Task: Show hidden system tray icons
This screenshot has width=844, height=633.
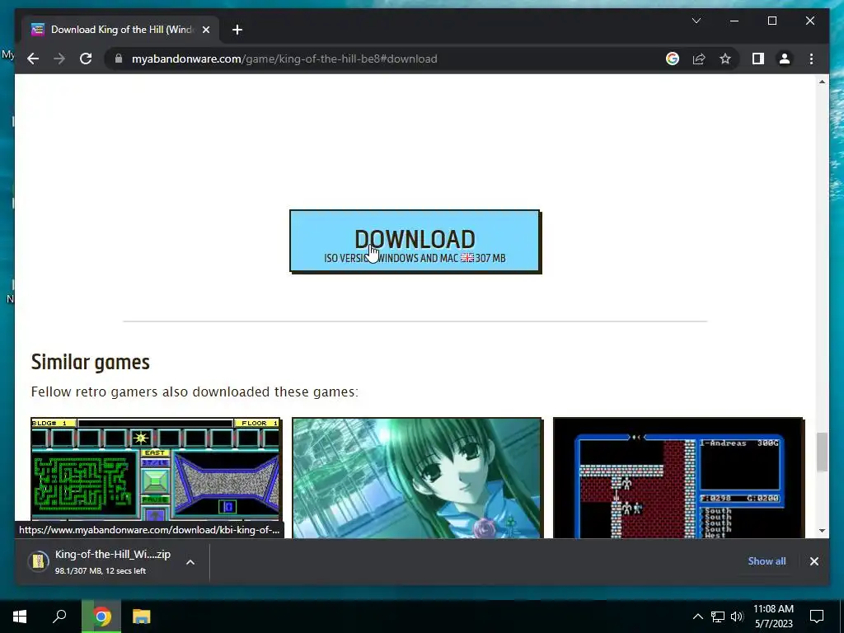Action: click(697, 617)
